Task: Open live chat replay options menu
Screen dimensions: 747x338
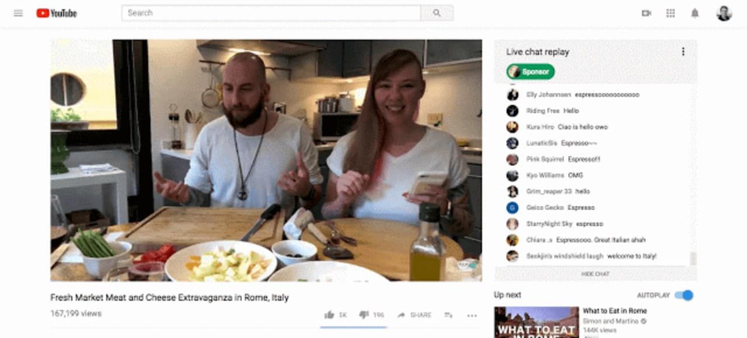Action: [x=683, y=52]
